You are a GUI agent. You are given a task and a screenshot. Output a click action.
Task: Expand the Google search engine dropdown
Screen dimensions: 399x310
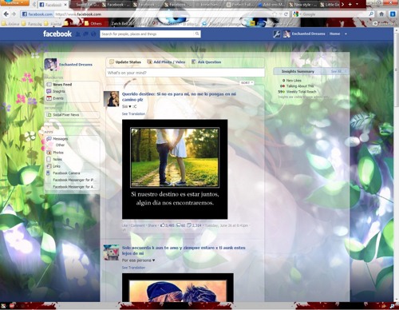pos(301,14)
